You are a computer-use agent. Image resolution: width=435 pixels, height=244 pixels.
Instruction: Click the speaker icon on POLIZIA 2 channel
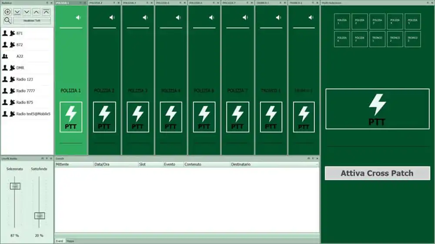pyautogui.click(x=112, y=17)
